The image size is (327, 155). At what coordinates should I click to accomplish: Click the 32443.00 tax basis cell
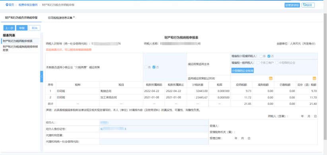[198, 91]
